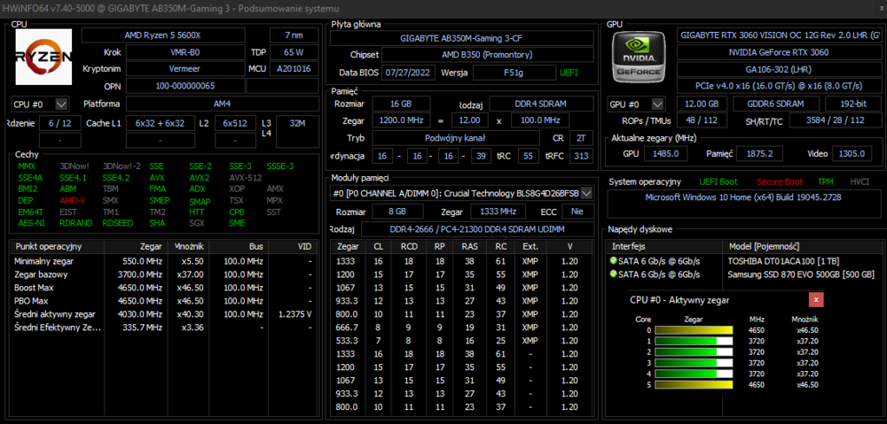The image size is (887, 424).
Task: Click Core 5 clock bar
Action: click(x=694, y=384)
